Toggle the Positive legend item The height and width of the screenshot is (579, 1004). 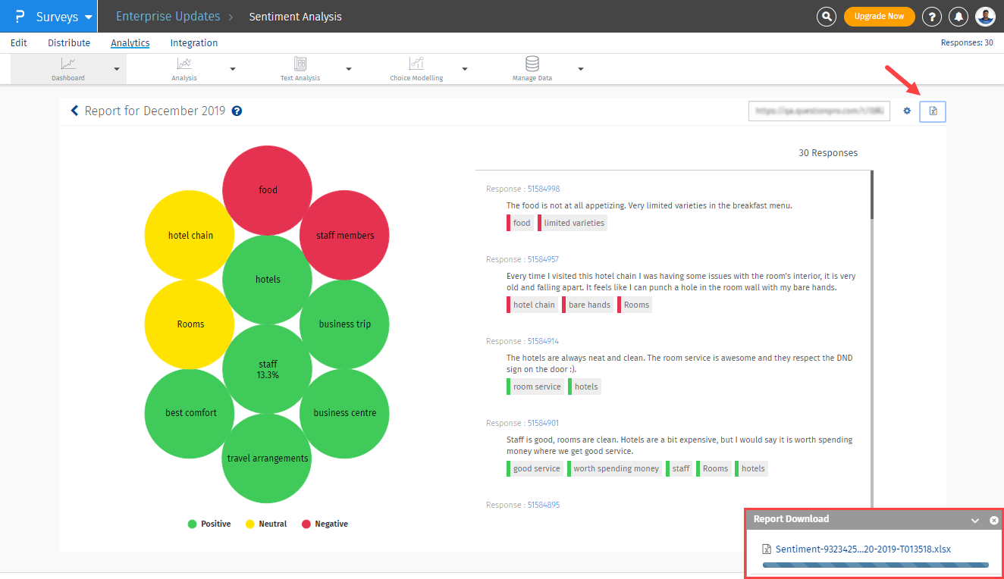209,524
